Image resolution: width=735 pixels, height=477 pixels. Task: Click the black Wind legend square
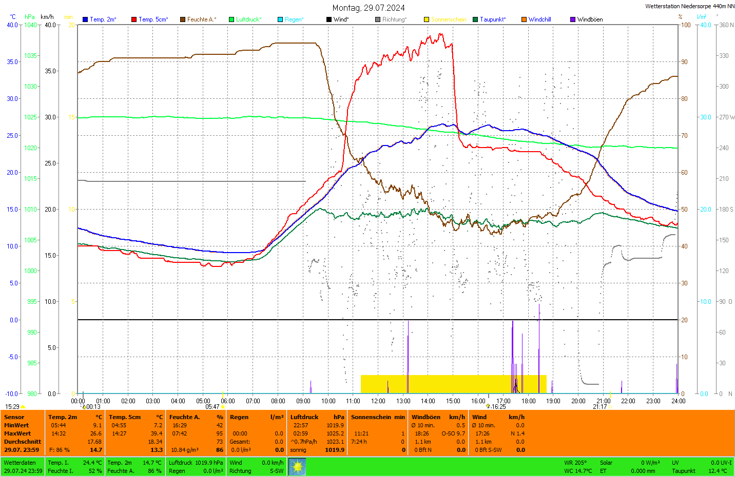[x=329, y=19]
